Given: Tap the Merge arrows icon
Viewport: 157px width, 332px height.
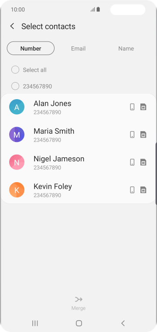Looking at the screenshot, I should [x=78, y=299].
